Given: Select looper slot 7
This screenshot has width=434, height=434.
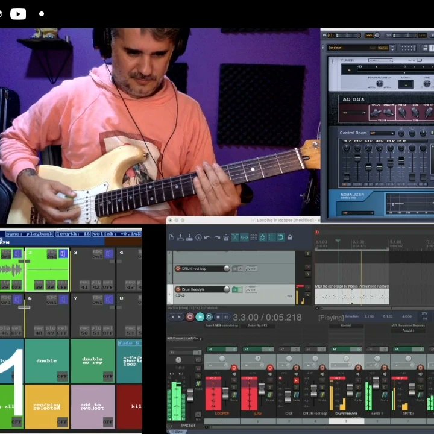Looking at the screenshot, I should click(93, 315).
